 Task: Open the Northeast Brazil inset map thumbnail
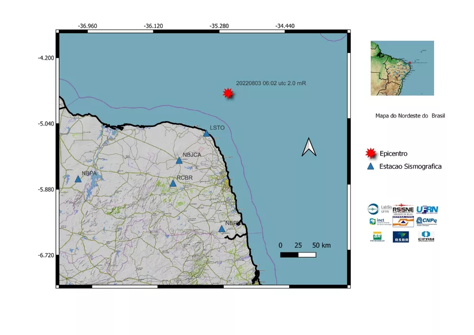[x=402, y=68]
